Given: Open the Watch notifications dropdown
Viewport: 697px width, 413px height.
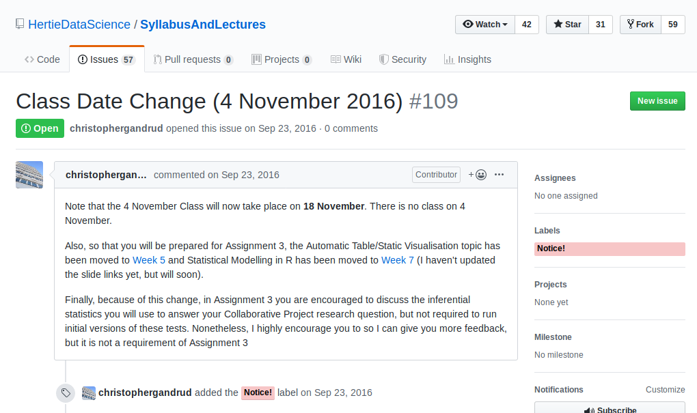Looking at the screenshot, I should click(x=485, y=25).
